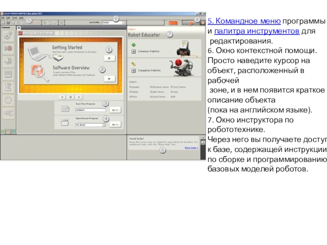
Task: Toggle the Ultrasonic Sensor checkbox
Action: point(151,87)
